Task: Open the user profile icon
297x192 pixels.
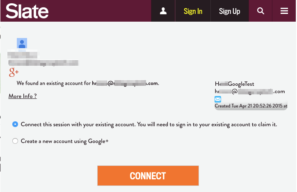Action: point(163,11)
